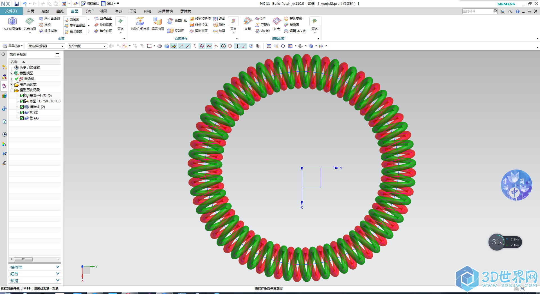The image size is (540, 294).
Task: Select the 四点曲面 tool
Action: pyautogui.click(x=103, y=19)
